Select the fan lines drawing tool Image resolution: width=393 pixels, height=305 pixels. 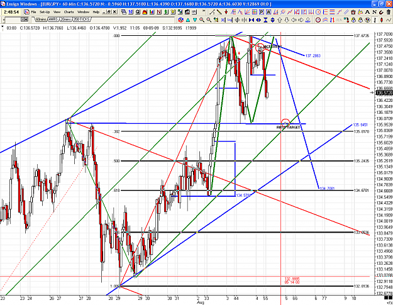click(x=247, y=12)
